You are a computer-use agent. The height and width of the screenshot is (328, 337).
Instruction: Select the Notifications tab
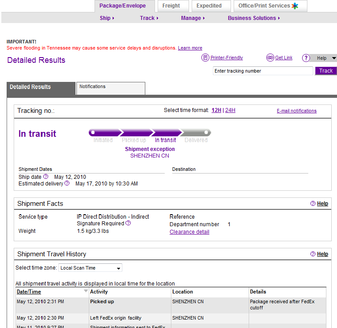[111, 88]
